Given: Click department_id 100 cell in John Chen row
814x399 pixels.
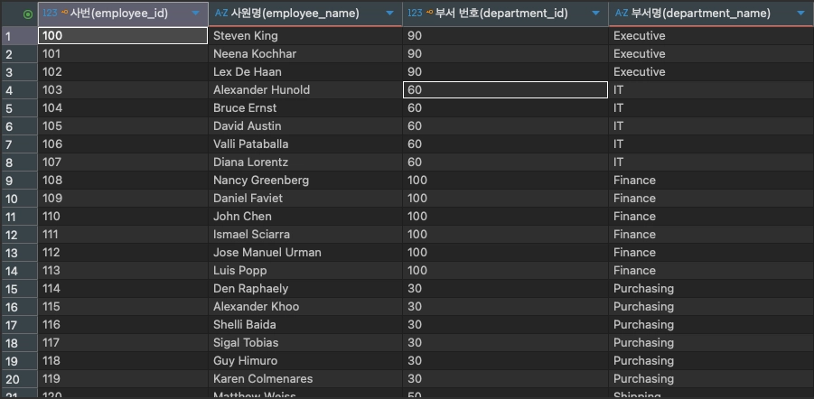Looking at the screenshot, I should (x=506, y=217).
